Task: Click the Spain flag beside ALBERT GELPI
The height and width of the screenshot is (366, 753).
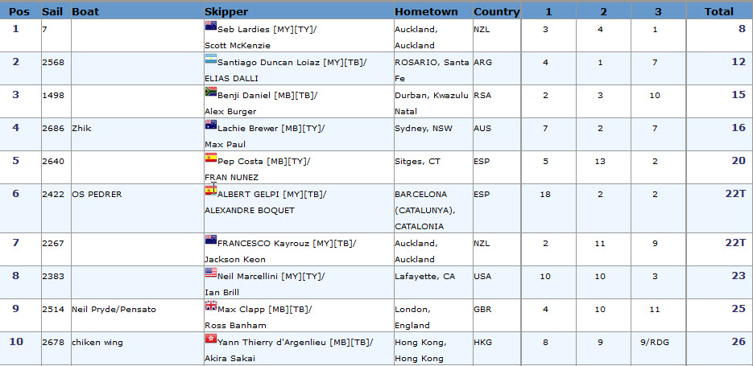Action: [211, 191]
